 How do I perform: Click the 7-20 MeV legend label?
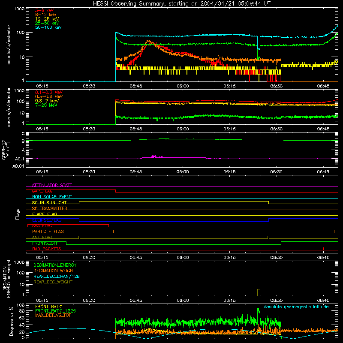[x=46, y=105]
